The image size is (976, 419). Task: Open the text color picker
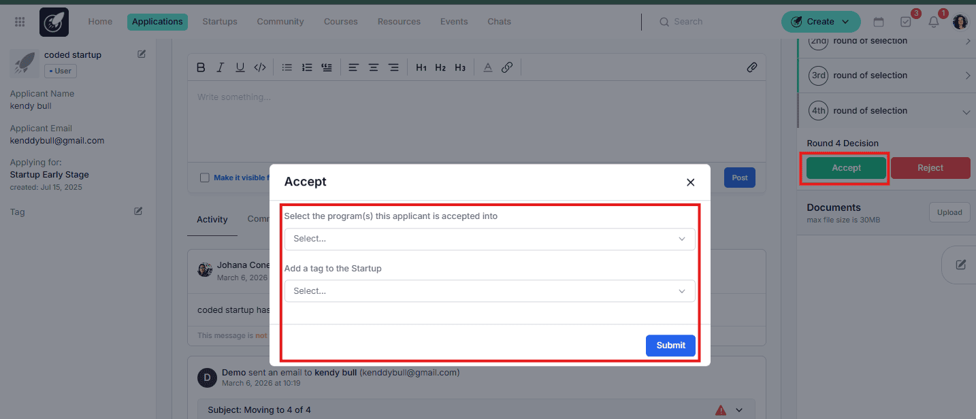click(x=487, y=67)
